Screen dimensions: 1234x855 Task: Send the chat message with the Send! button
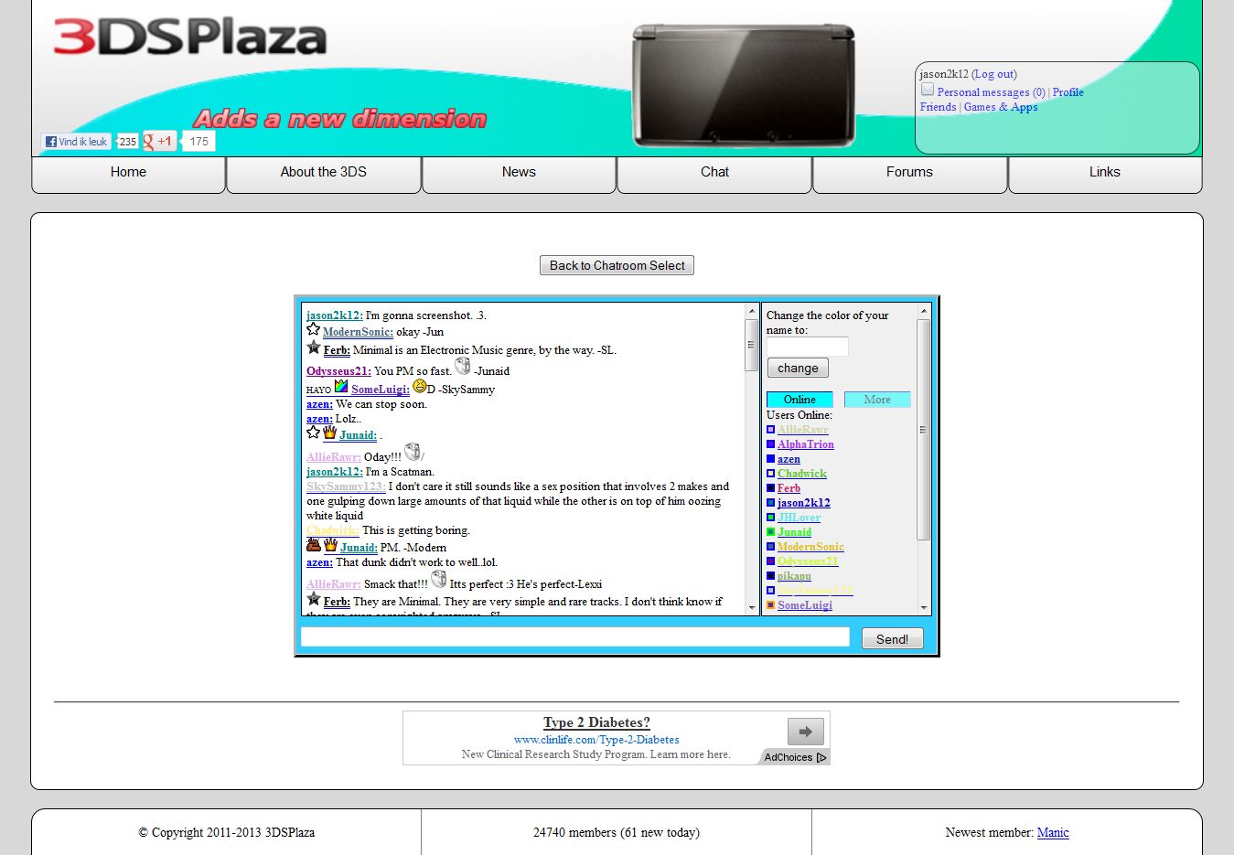(892, 639)
